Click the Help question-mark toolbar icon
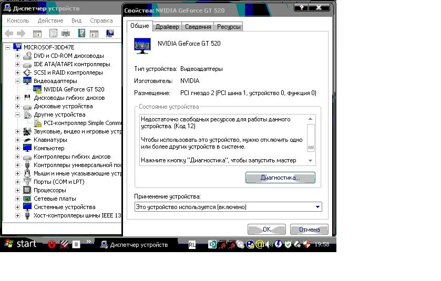This screenshot has width=441, height=281. [x=81, y=33]
